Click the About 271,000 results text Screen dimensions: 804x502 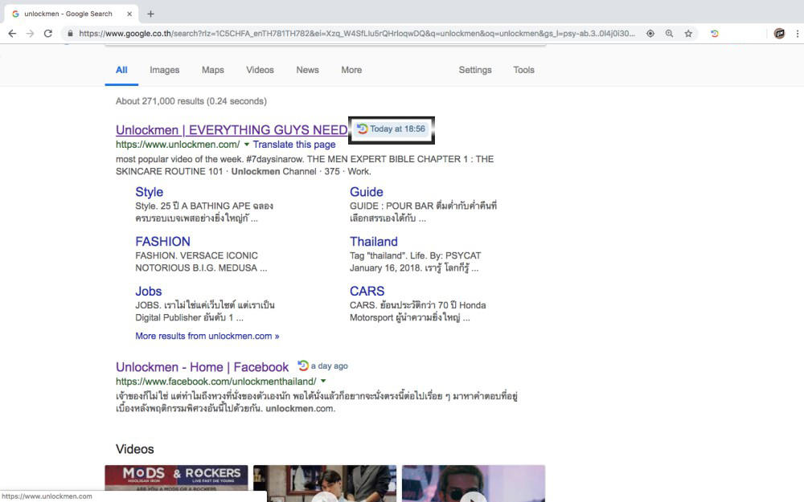(x=191, y=101)
